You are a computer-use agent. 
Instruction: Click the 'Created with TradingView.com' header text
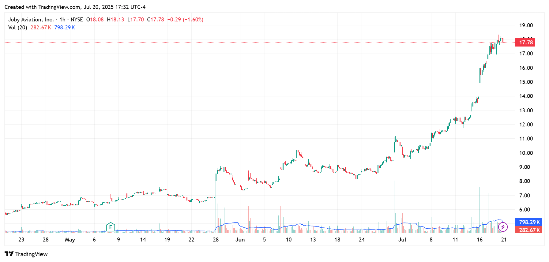pos(43,7)
